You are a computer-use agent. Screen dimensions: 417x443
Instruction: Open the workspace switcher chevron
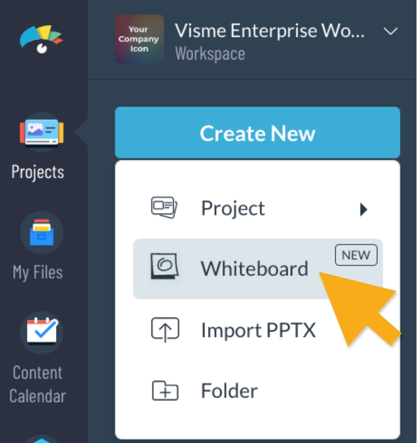click(x=389, y=32)
